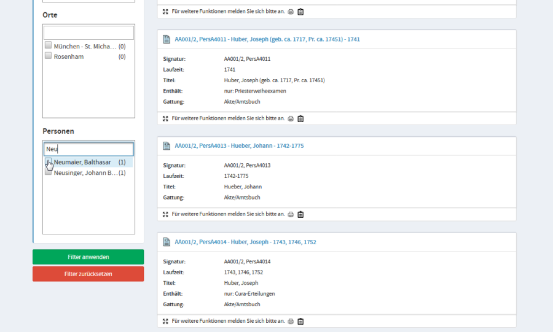553x332 pixels.
Task: Click the print icon under Hueber, Johann record
Action: (x=291, y=214)
